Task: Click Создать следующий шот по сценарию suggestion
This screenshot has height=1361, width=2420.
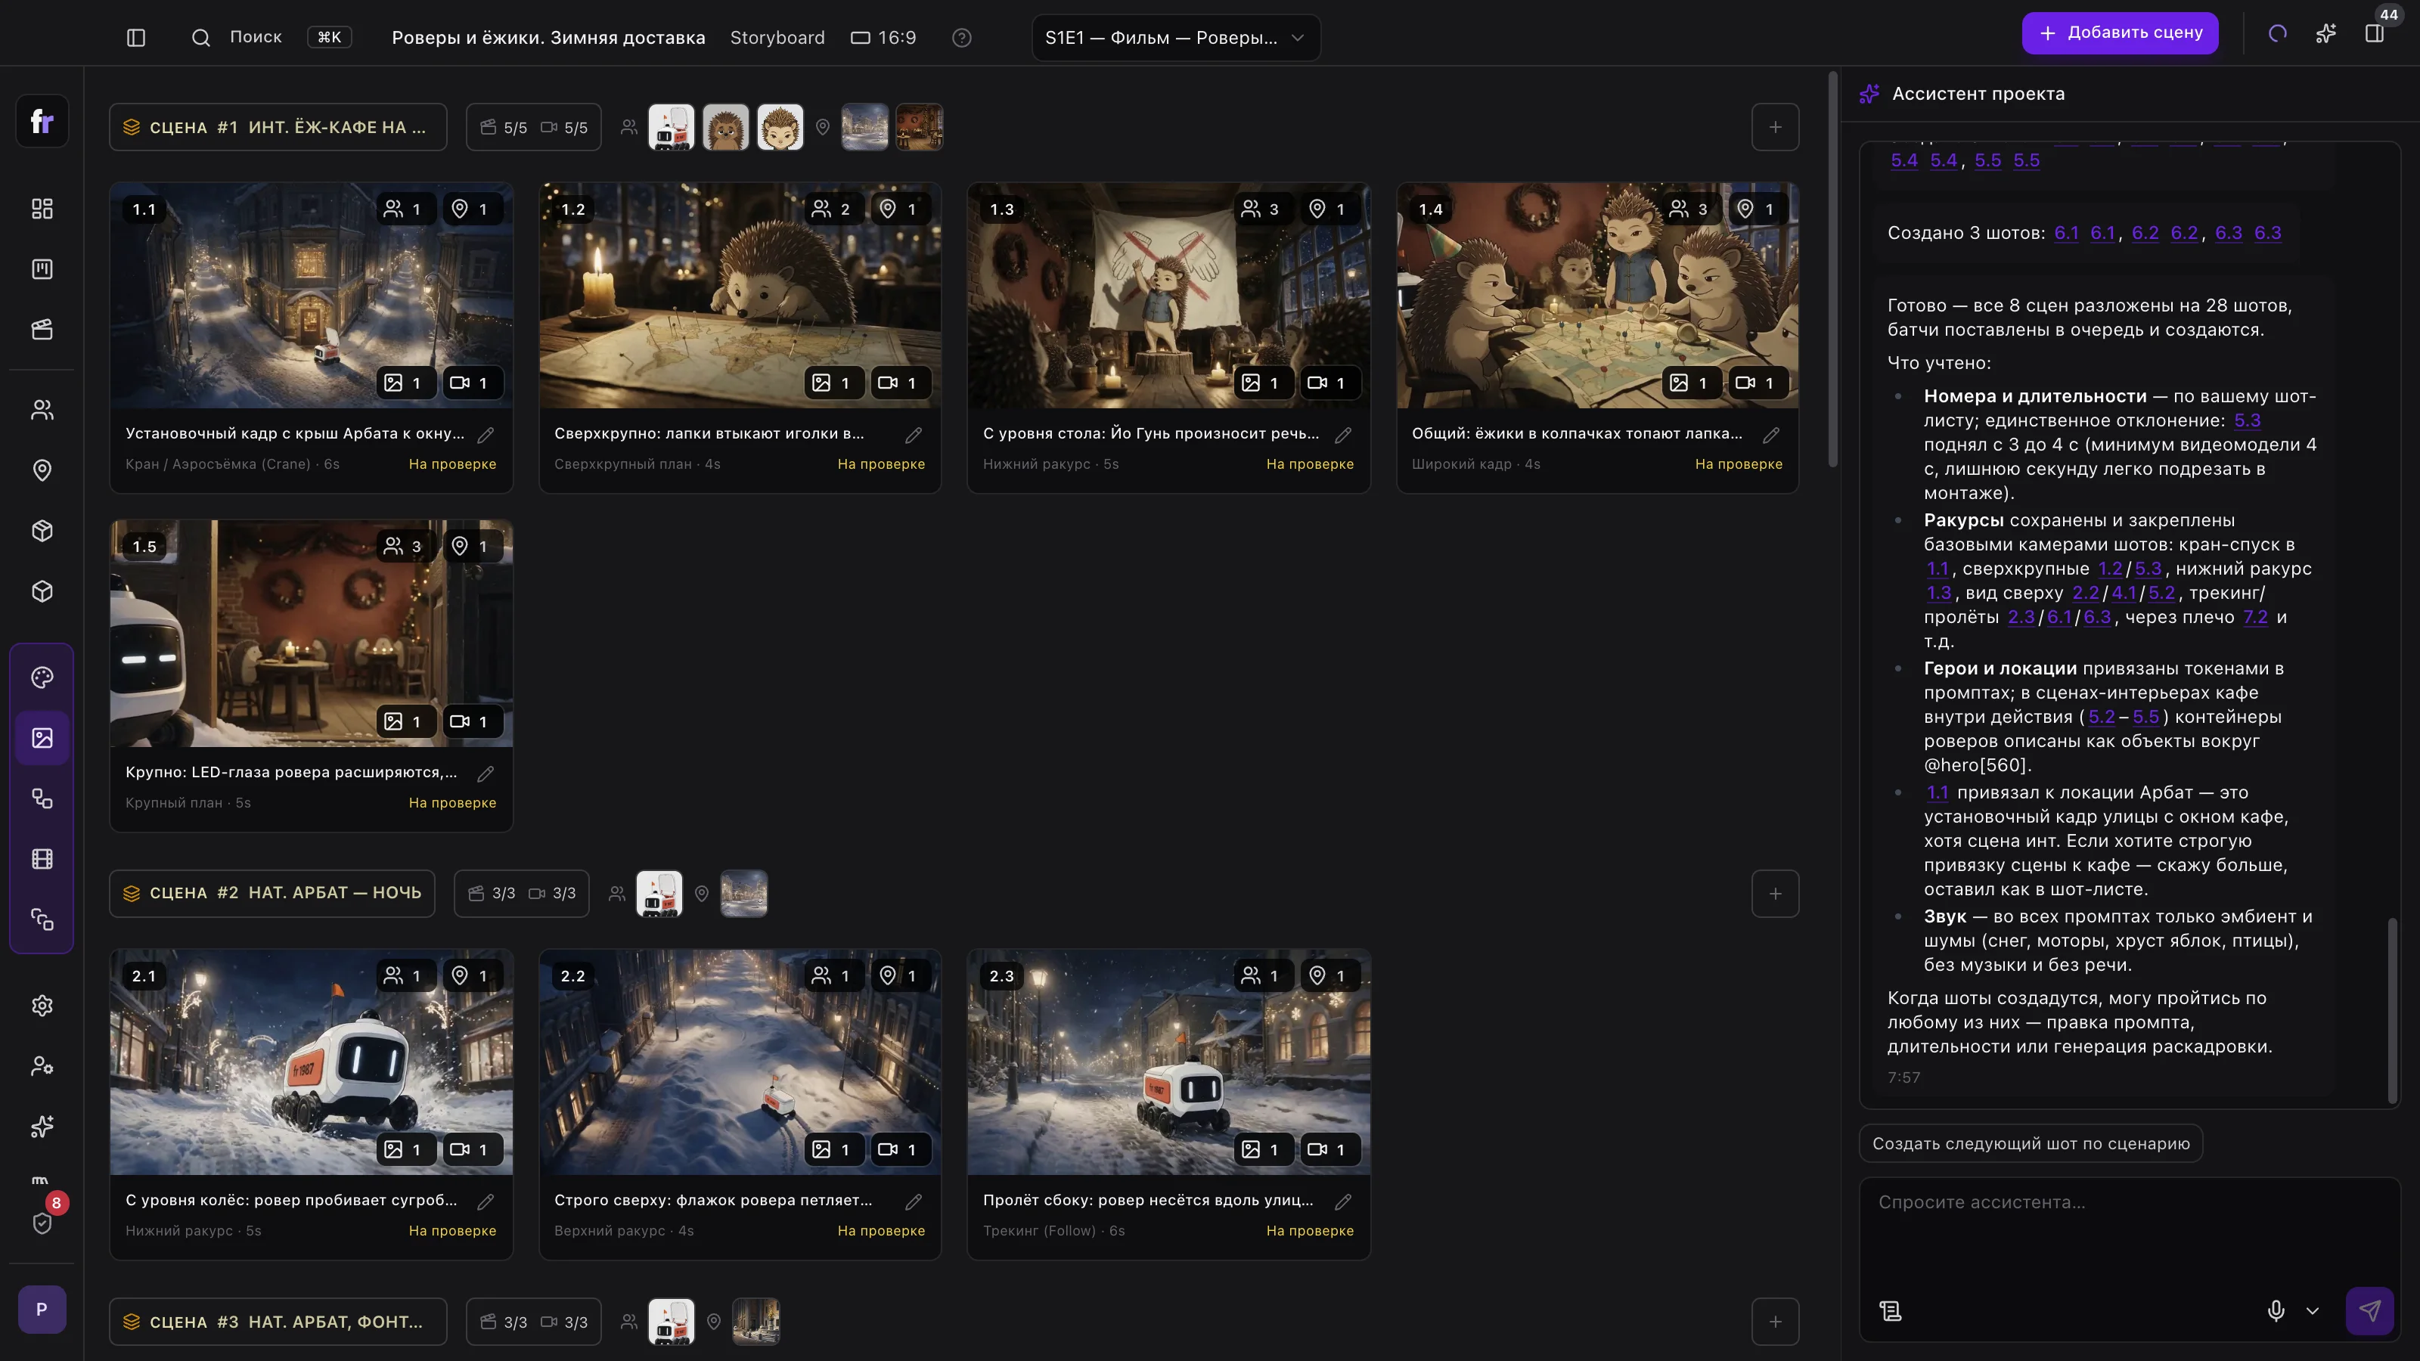Action: [x=2030, y=1143]
